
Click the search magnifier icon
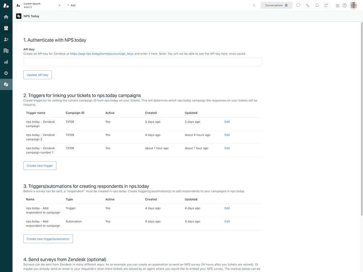pyautogui.click(x=254, y=5)
